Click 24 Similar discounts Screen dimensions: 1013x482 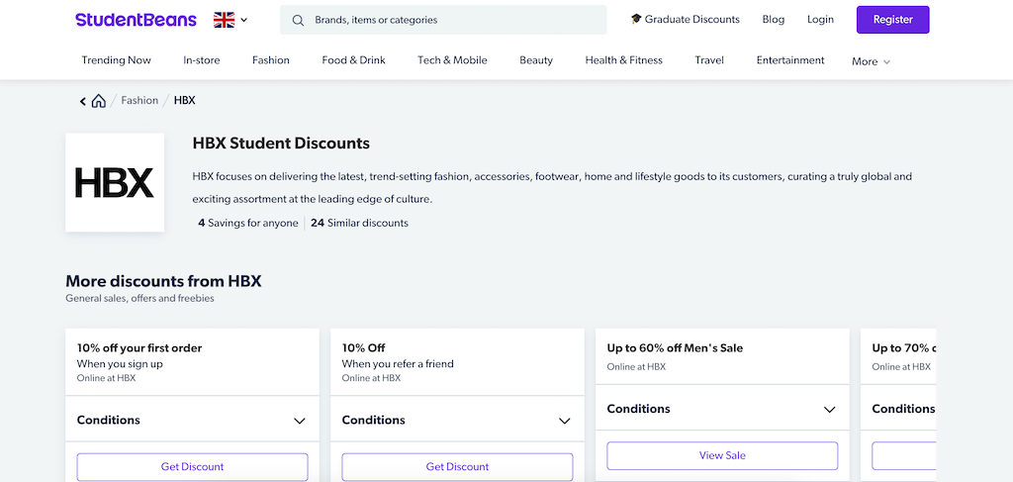(359, 223)
